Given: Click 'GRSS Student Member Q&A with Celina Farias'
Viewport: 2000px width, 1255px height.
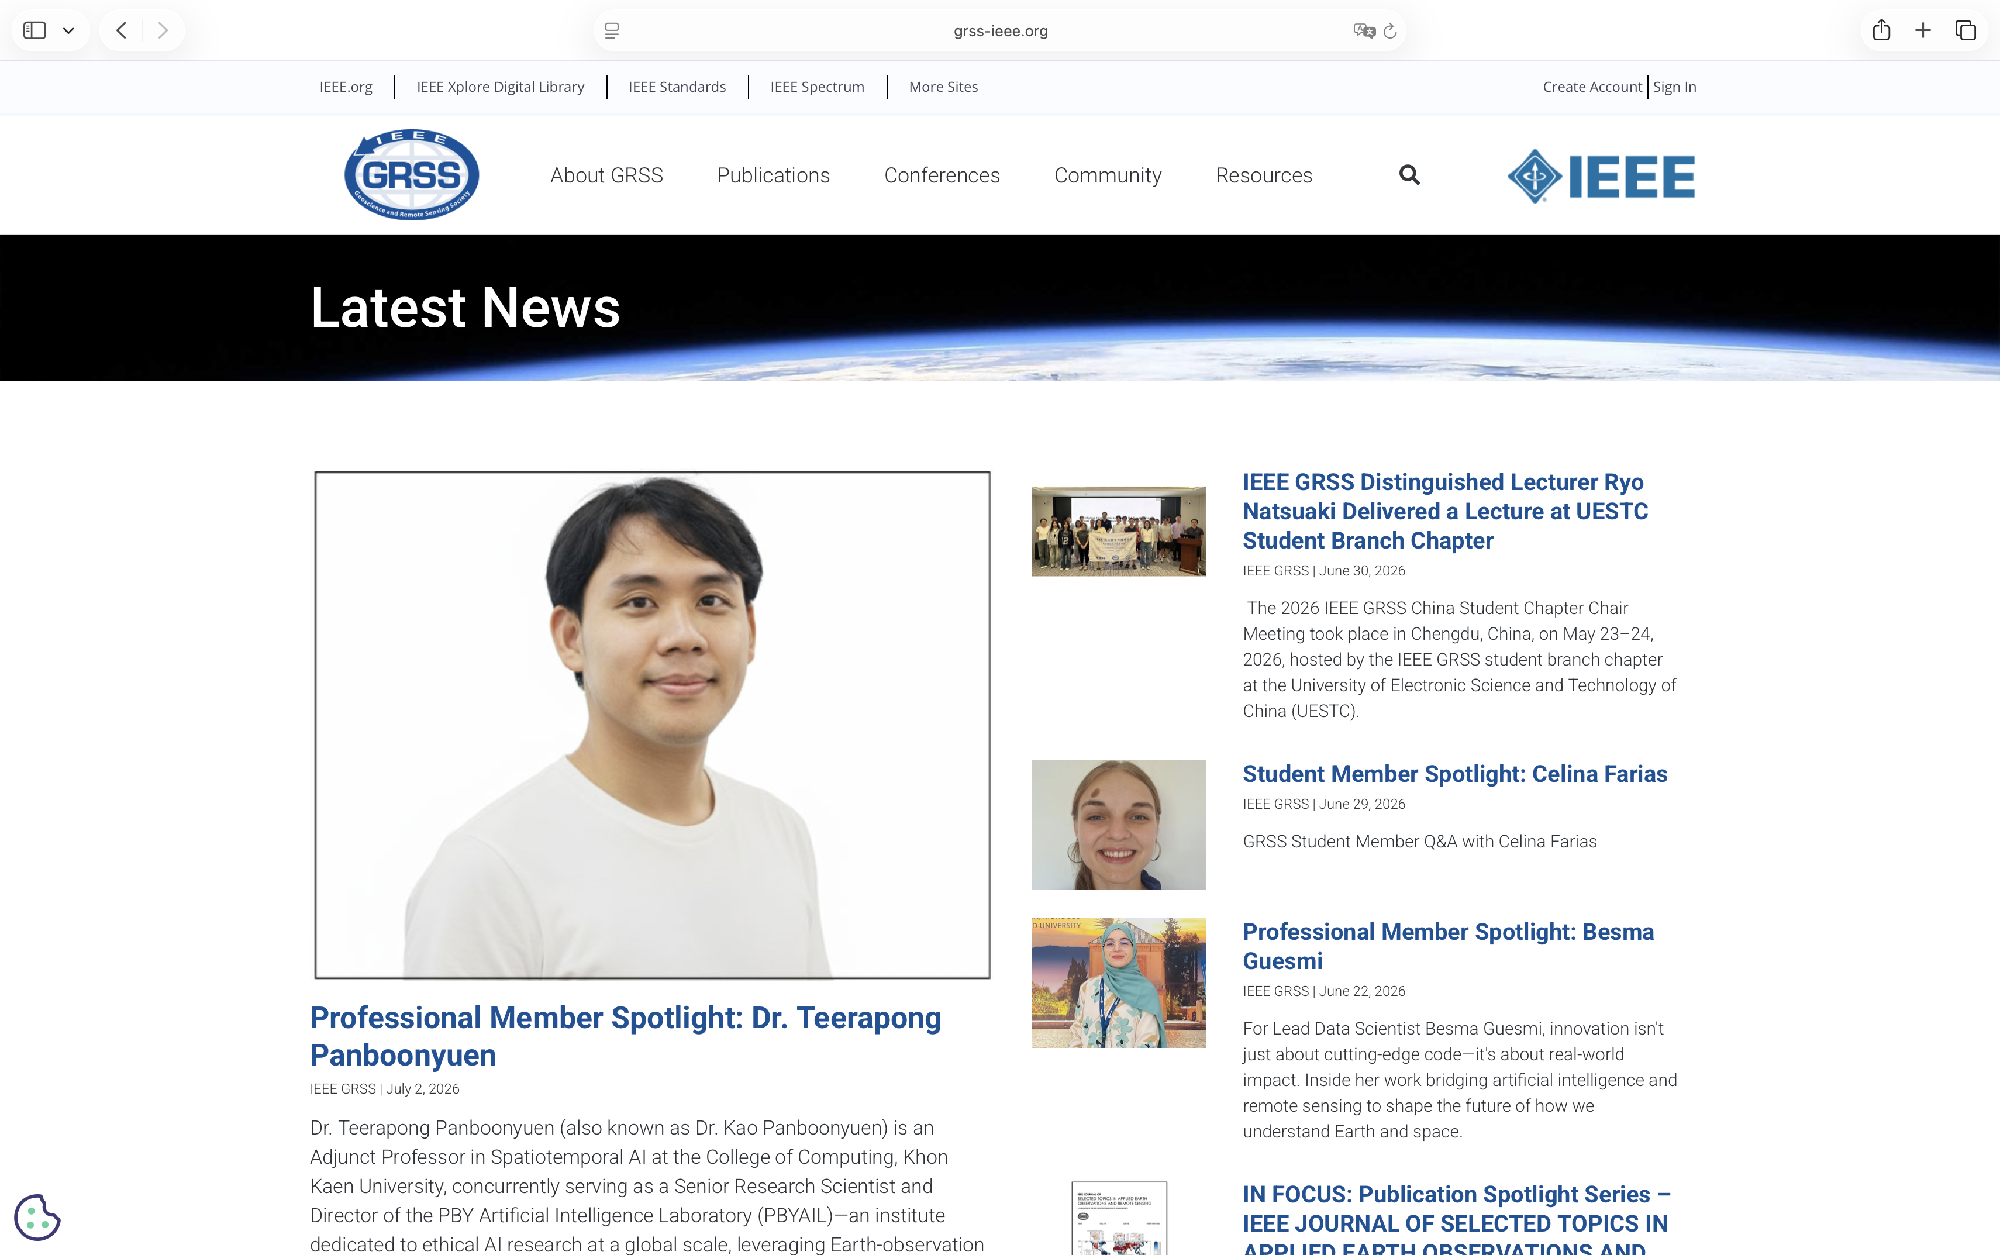Looking at the screenshot, I should 1419,841.
